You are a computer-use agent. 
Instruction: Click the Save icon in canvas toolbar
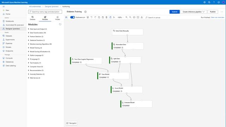tap(88, 17)
